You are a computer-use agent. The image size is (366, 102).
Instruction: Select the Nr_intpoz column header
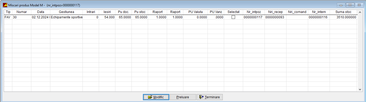click(x=254, y=12)
